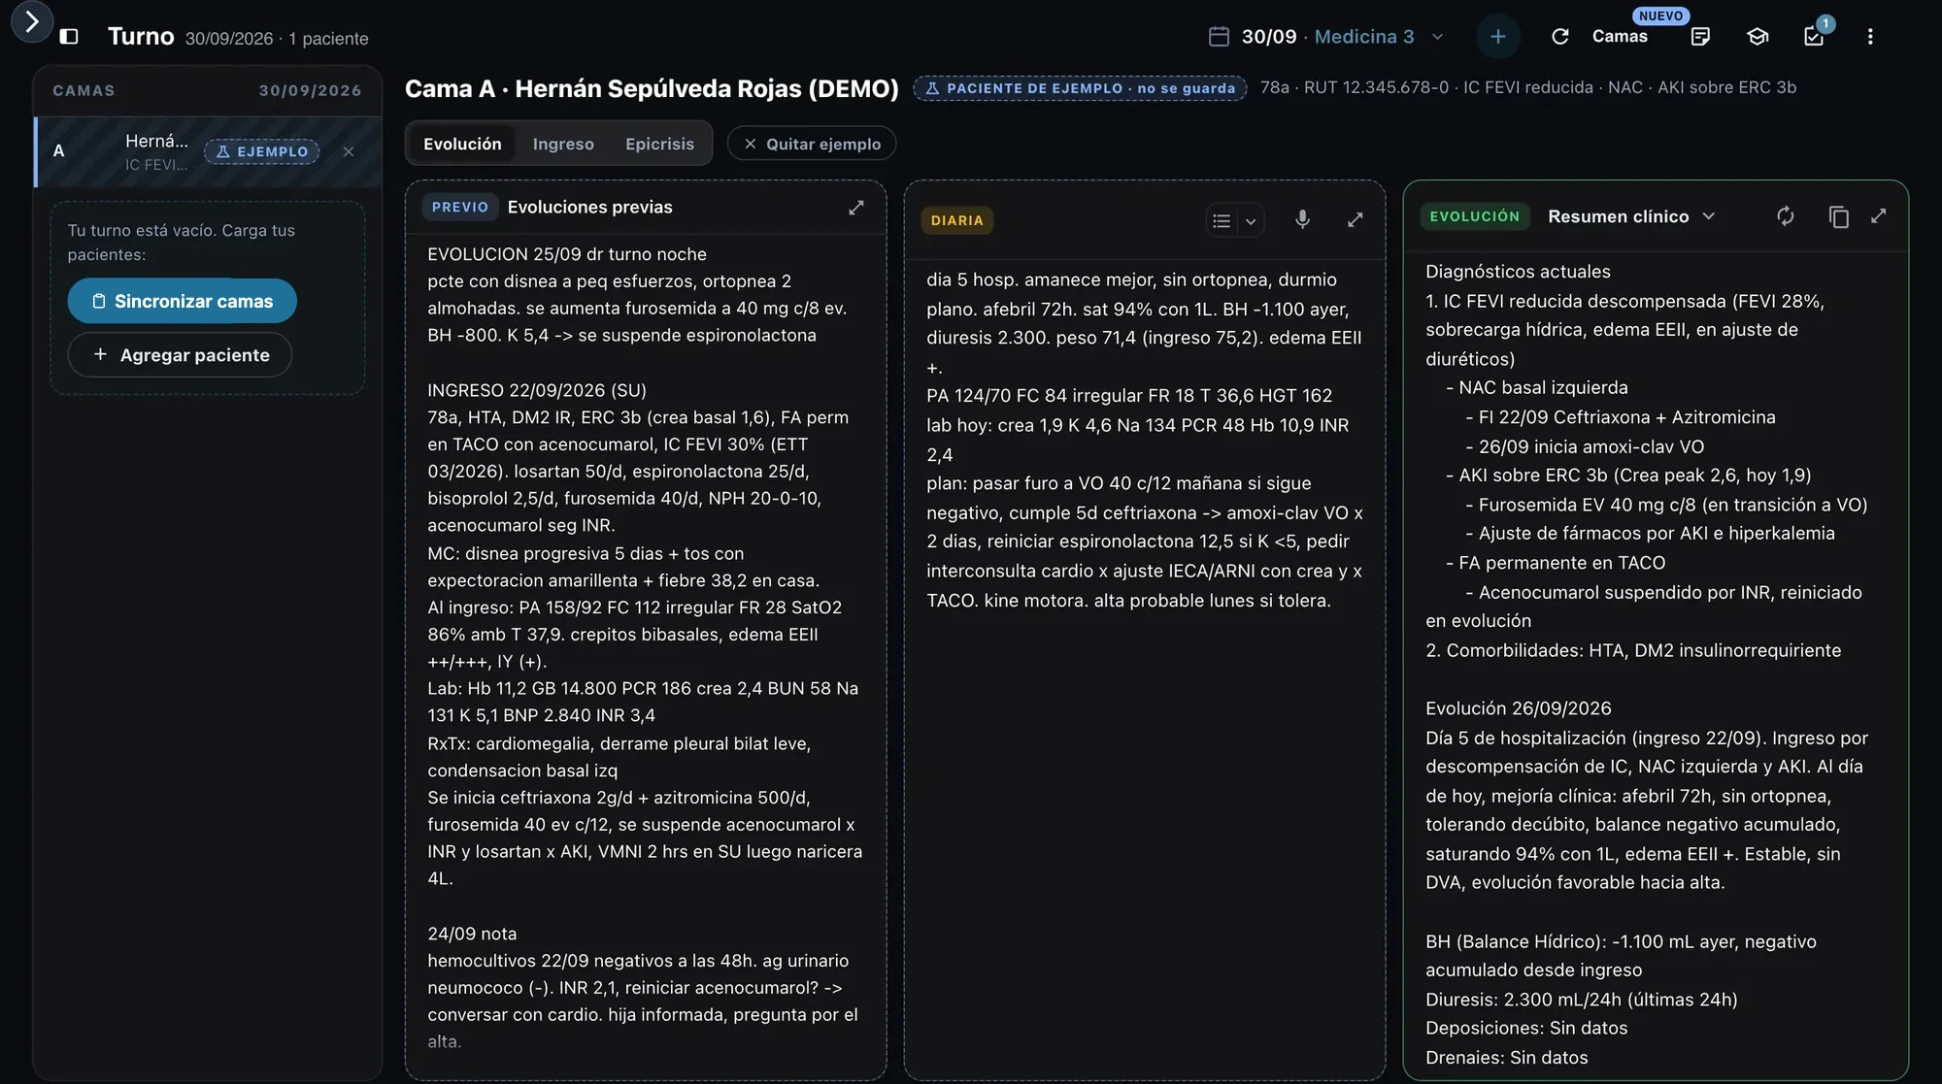Screen dimensions: 1942x1084
Task: Open the sticky notes icon
Action: [1700, 37]
